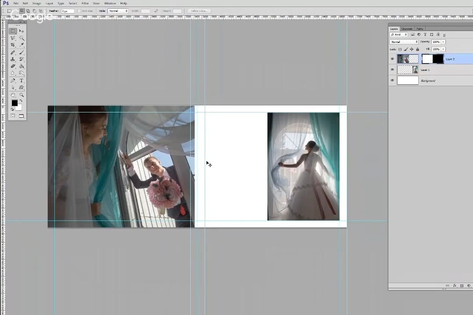The image size is (473, 315).
Task: Open the Style dropdown in options bar
Action: (118, 10)
